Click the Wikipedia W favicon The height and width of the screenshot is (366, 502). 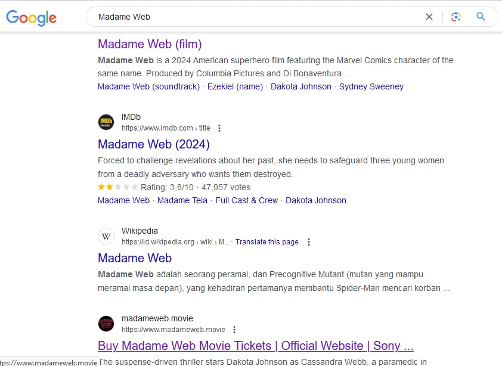pos(106,236)
